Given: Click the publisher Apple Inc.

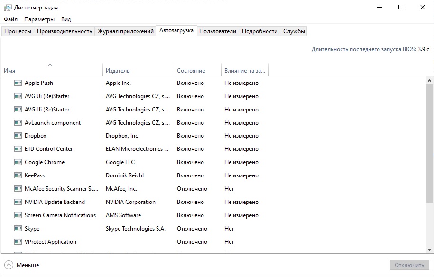Looking at the screenshot, I should click(x=118, y=83).
